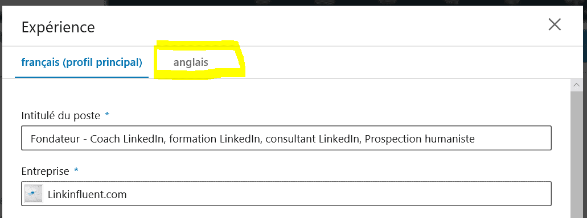Click the asterisk beside Entreprise

(x=76, y=170)
